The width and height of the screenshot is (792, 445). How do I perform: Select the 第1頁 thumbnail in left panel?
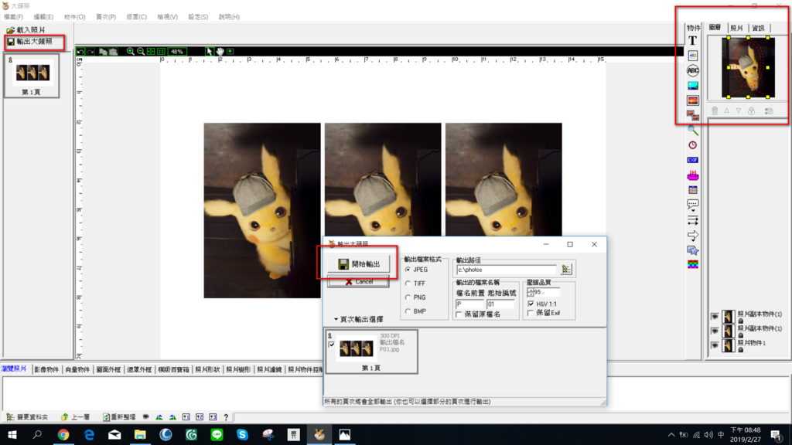click(x=31, y=76)
